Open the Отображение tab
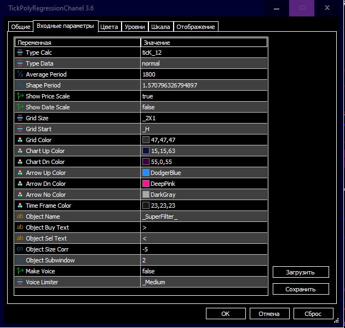Screen dimensions: 345x328 [x=196, y=27]
